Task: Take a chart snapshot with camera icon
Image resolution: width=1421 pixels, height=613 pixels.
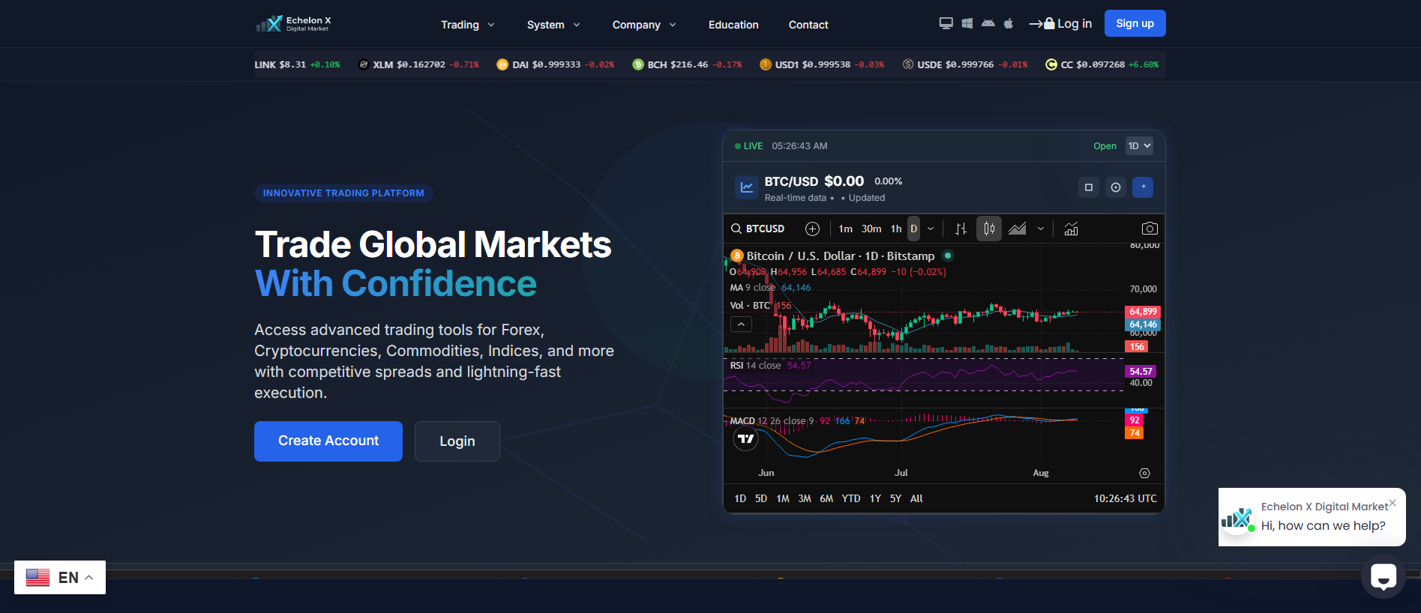Action: [1150, 229]
